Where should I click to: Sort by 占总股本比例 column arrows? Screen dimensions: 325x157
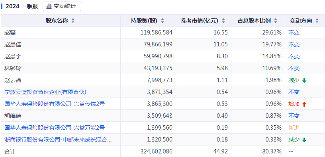(x=276, y=21)
